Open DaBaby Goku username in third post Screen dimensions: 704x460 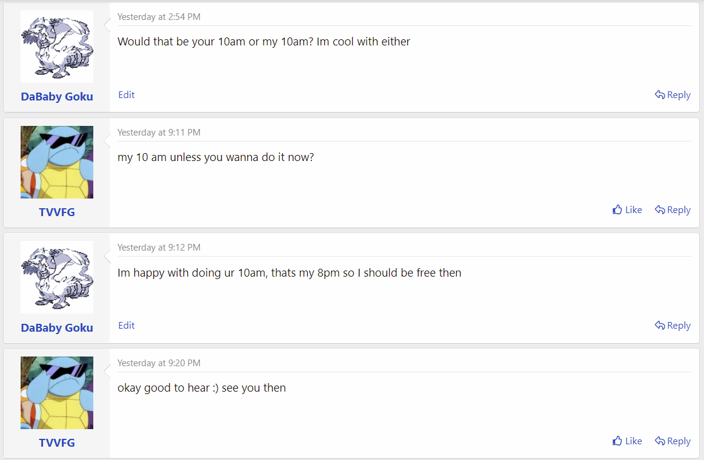57,327
